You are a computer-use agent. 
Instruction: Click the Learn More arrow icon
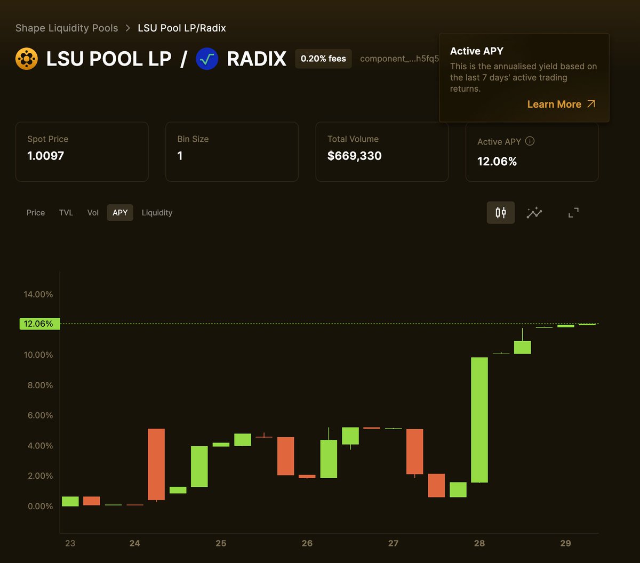tap(591, 104)
